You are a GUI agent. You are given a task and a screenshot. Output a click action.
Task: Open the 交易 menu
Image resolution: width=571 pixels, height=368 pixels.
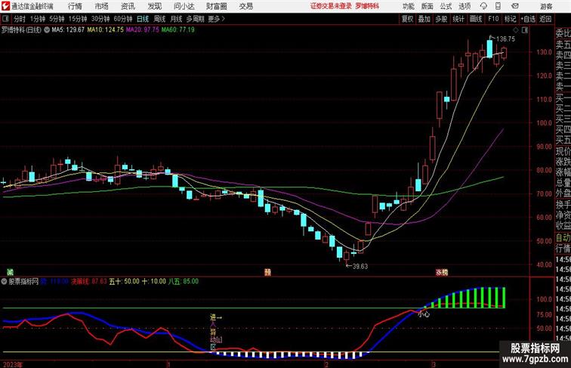[x=245, y=6]
